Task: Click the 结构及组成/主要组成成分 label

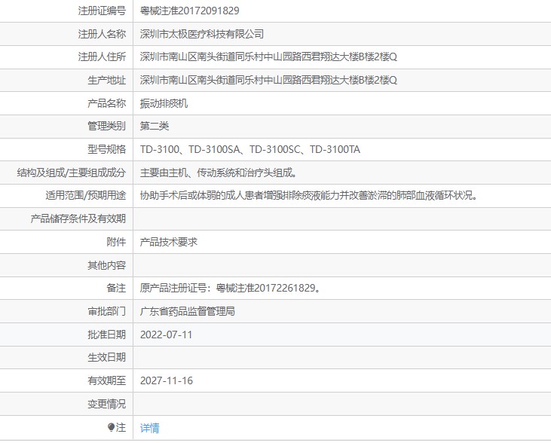Action: [72, 173]
